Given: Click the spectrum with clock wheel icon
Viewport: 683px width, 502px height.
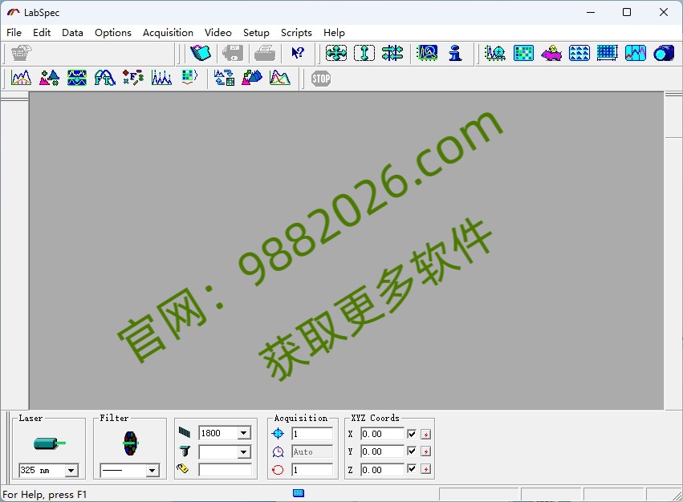Looking at the screenshot, I should 495,53.
